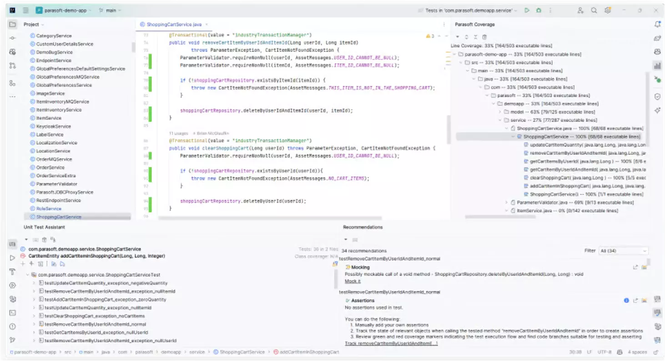
Task: Open the Terminal tool window icon
Action: (x=13, y=313)
